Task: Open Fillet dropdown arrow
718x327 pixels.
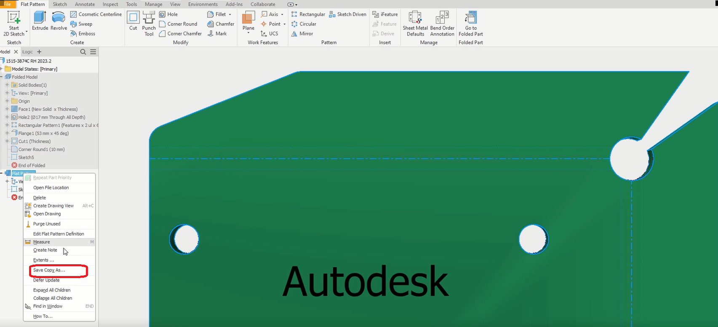Action: coord(230,14)
